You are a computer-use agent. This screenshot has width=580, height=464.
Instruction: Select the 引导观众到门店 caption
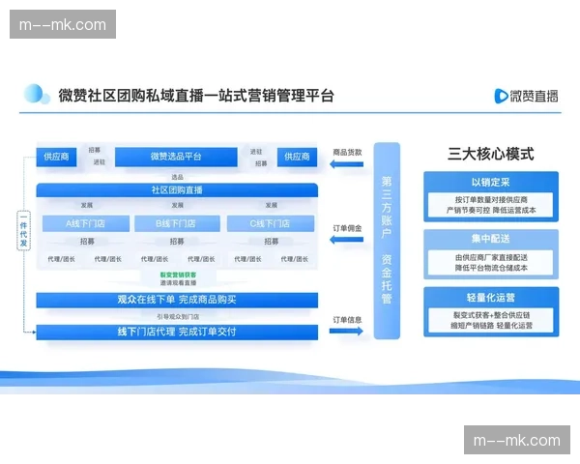click(178, 317)
